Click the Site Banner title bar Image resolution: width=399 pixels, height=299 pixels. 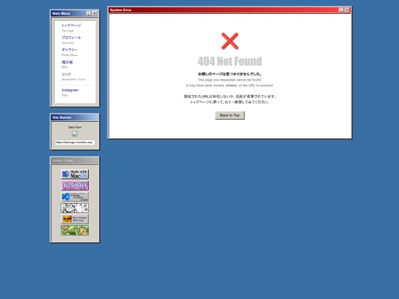pos(75,117)
